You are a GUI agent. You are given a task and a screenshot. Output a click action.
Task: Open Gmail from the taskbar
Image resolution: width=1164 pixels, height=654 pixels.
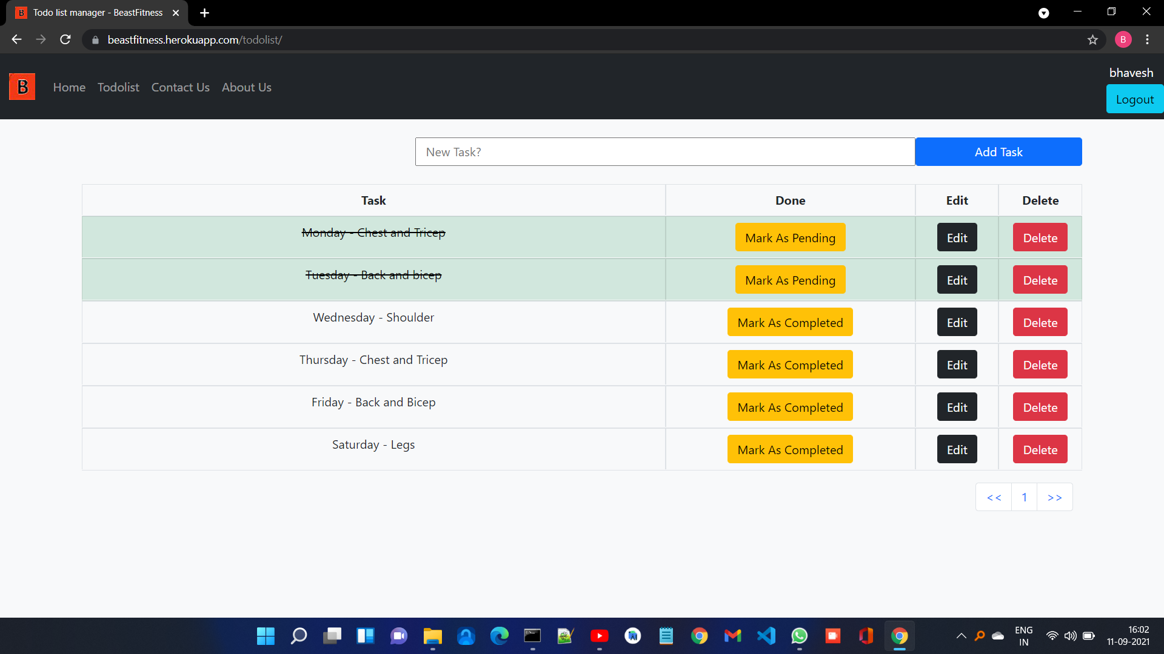pos(733,636)
